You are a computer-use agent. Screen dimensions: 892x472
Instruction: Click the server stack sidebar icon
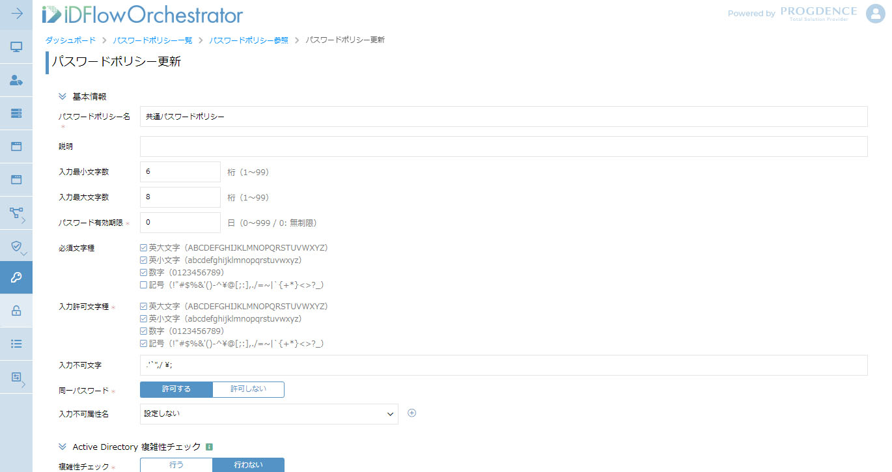point(16,113)
